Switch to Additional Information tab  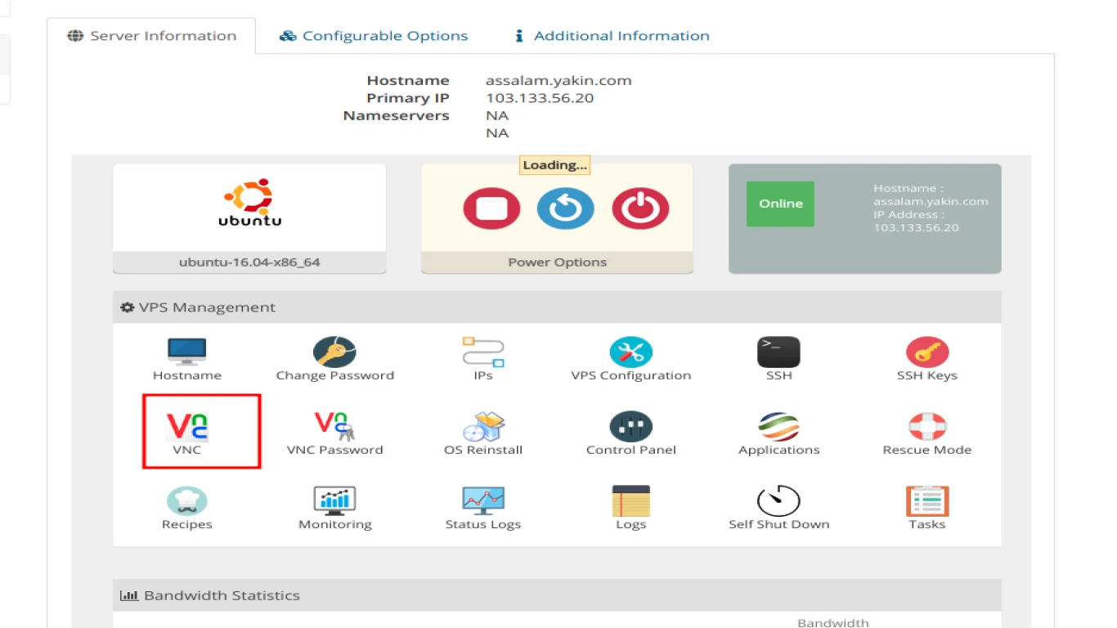(x=612, y=36)
